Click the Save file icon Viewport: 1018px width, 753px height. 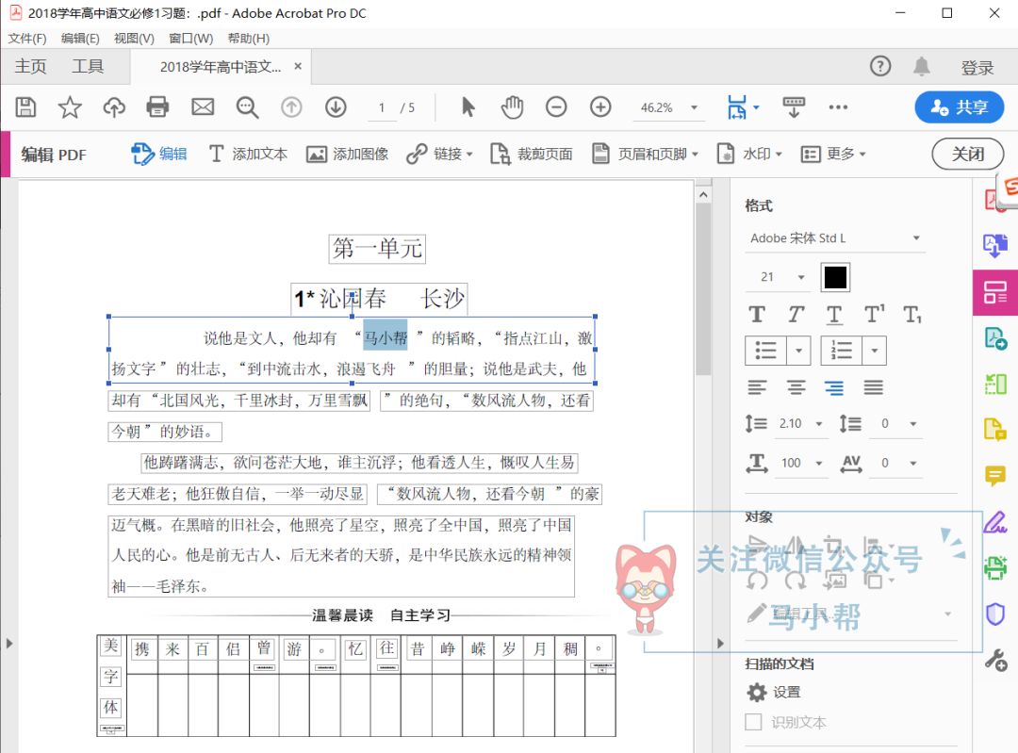26,107
